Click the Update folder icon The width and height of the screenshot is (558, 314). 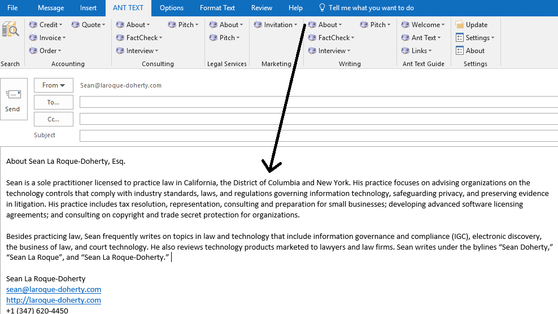[x=459, y=24]
